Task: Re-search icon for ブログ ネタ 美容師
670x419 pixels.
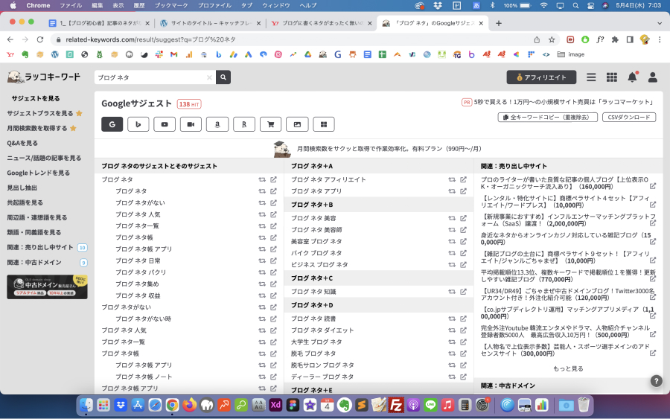Action: pyautogui.click(x=452, y=230)
